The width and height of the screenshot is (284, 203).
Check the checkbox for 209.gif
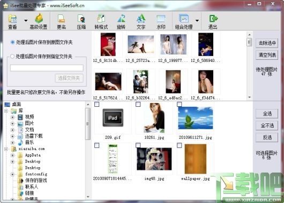point(96,104)
